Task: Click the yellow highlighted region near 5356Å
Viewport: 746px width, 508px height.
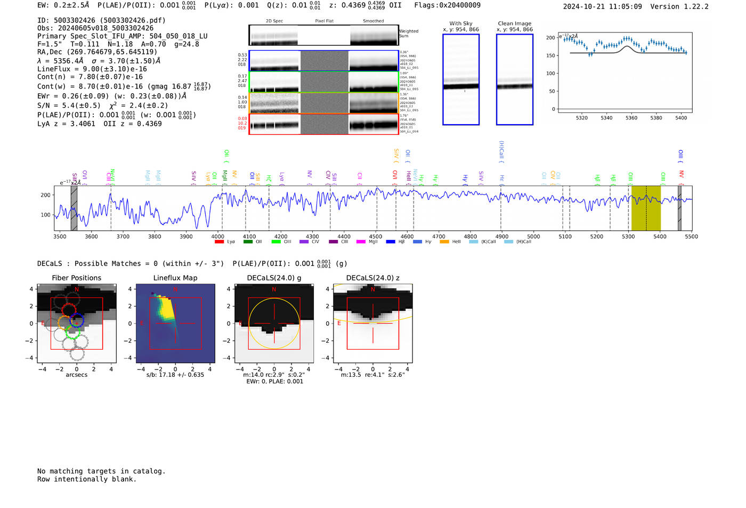Action: coord(646,208)
